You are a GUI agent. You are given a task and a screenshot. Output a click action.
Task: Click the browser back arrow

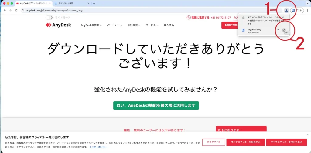5,10
